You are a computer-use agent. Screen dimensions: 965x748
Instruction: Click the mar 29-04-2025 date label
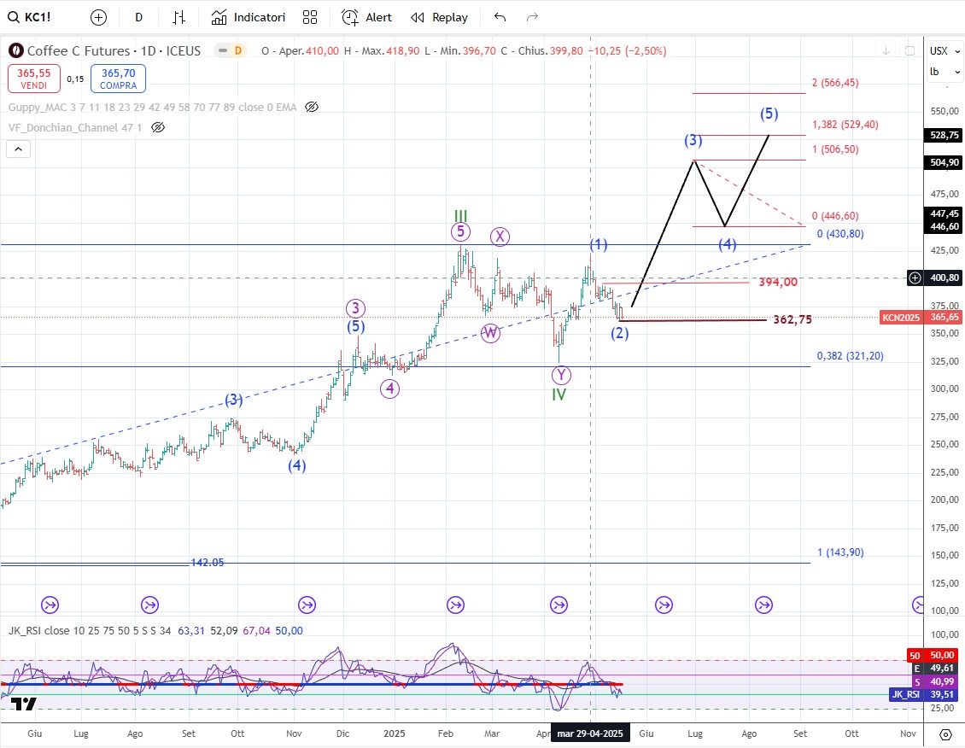tap(590, 733)
